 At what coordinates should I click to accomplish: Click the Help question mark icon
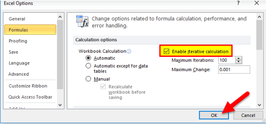pyautogui.click(x=238, y=3)
